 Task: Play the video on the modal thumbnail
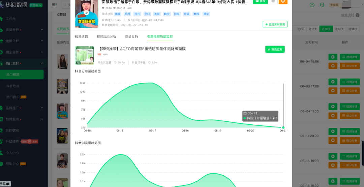(87, 13)
